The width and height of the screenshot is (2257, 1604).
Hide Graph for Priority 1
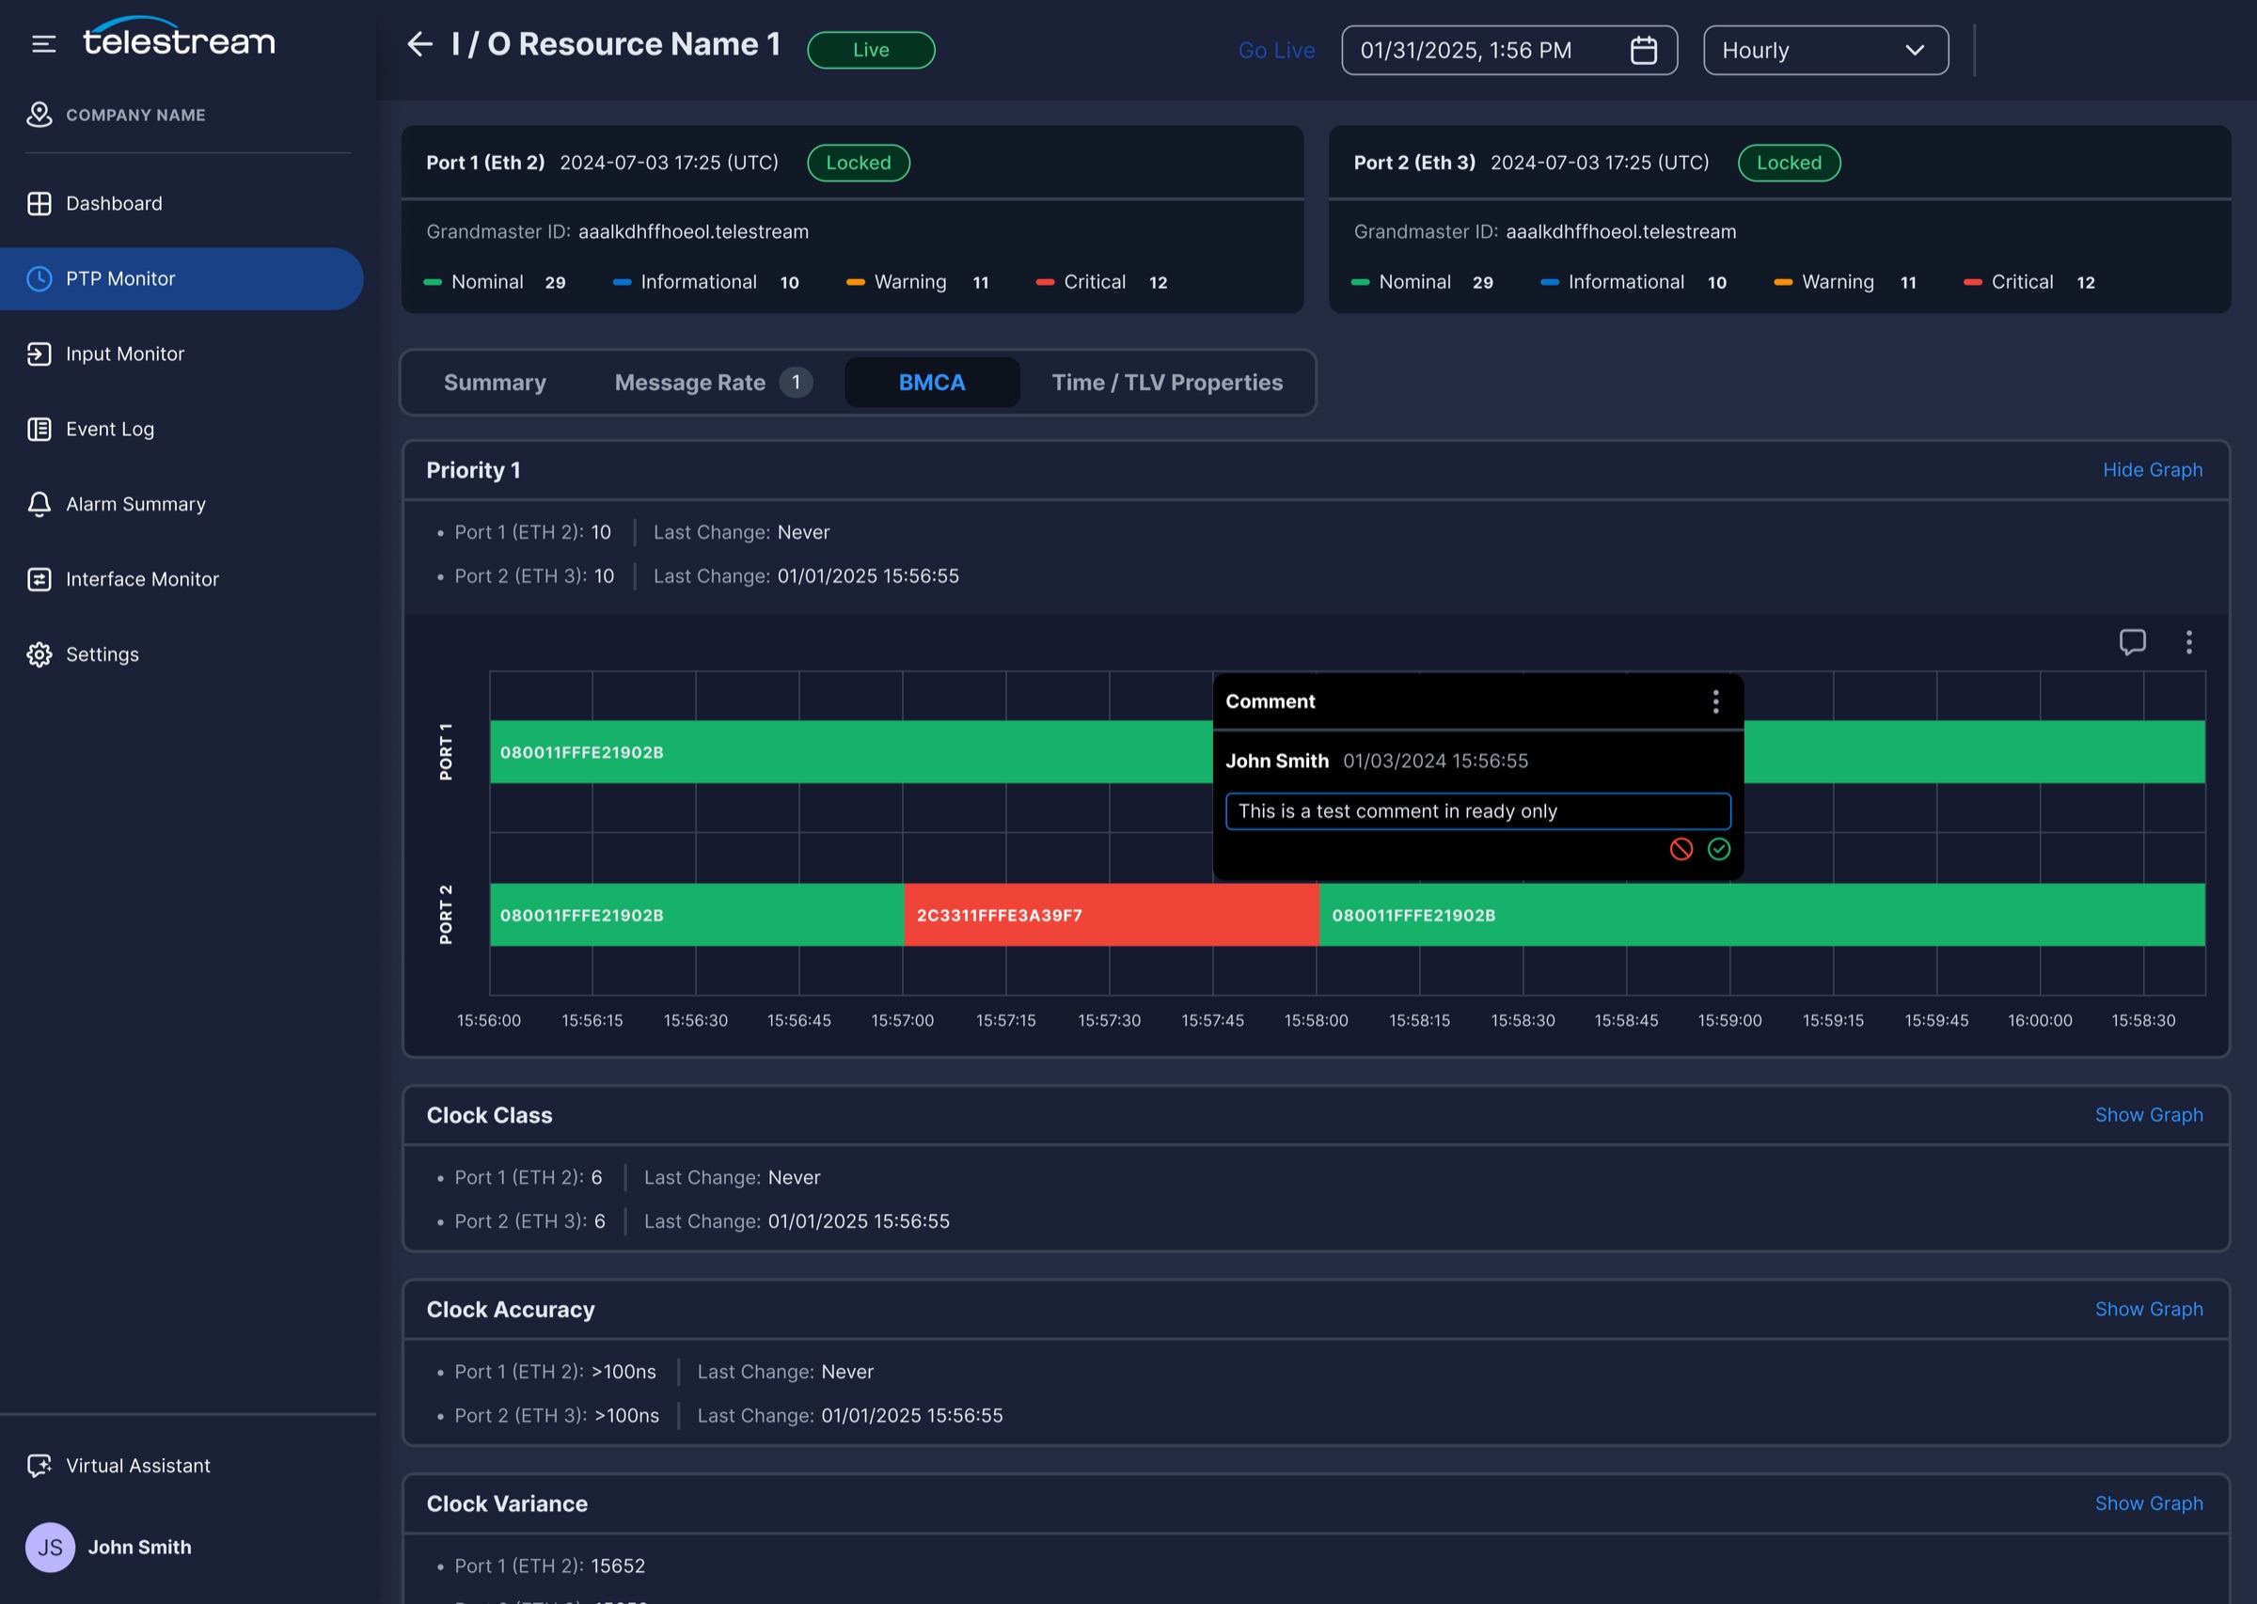coord(2153,470)
